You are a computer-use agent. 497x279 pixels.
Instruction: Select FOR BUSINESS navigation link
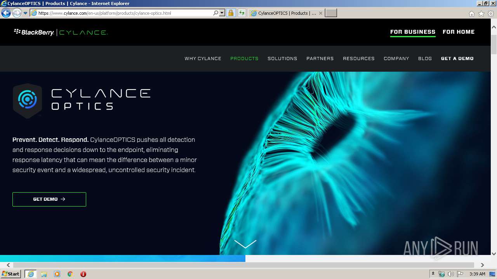[413, 32]
